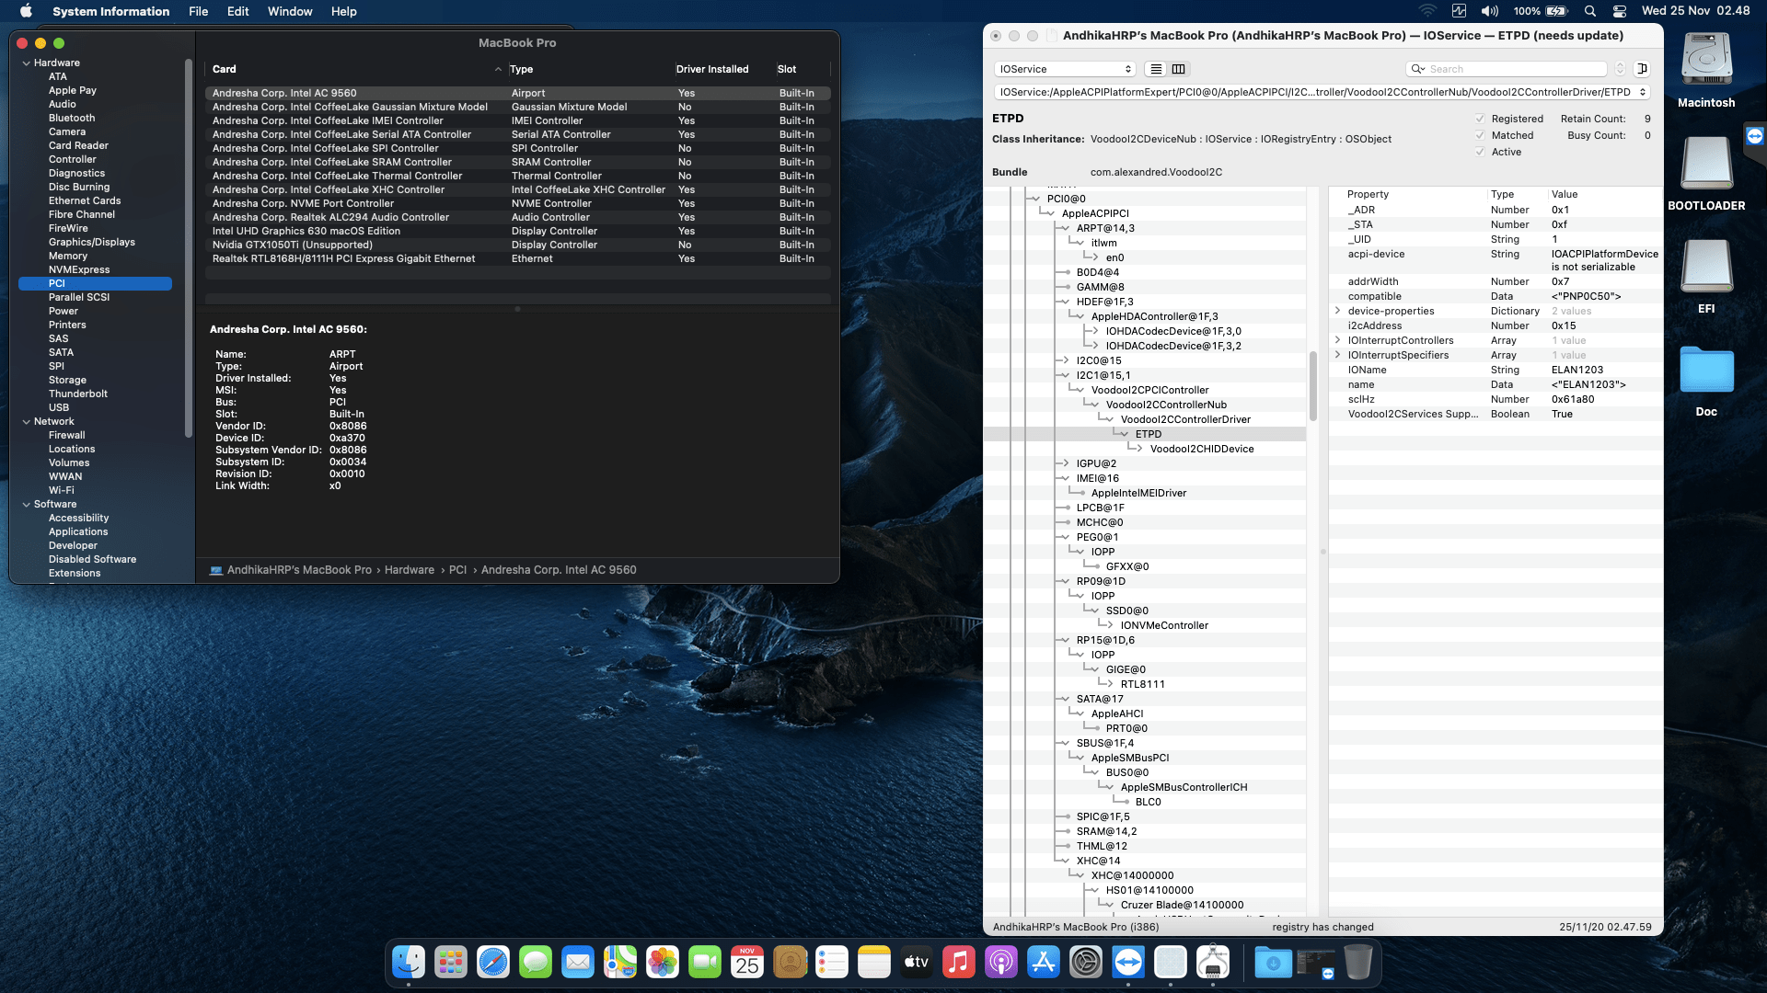Open System Information chip icon in dock
The height and width of the screenshot is (993, 1767).
1213,963
